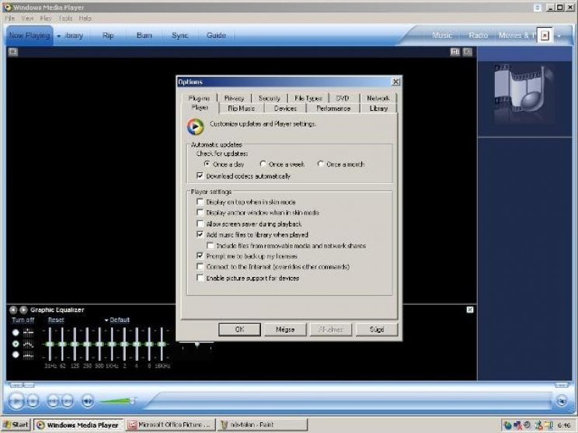The width and height of the screenshot is (578, 433).
Task: Switch to the Library tab in Options dialog
Action: pyautogui.click(x=378, y=109)
